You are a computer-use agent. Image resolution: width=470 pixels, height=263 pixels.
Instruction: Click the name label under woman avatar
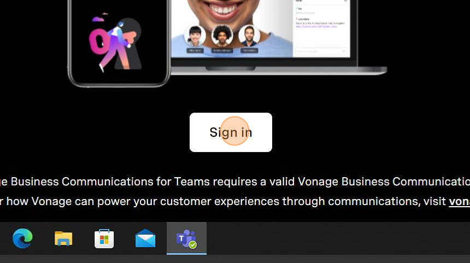pos(195,50)
